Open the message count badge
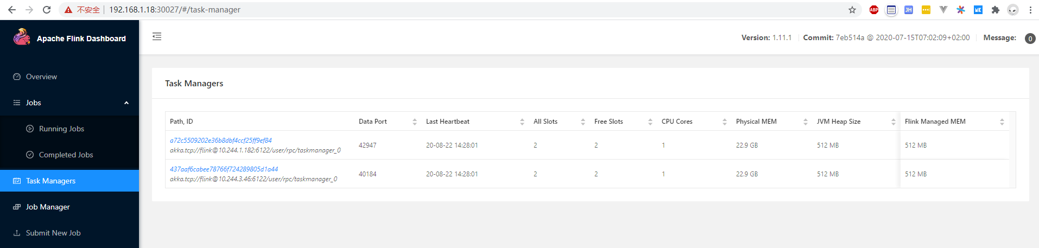 pos(1030,39)
